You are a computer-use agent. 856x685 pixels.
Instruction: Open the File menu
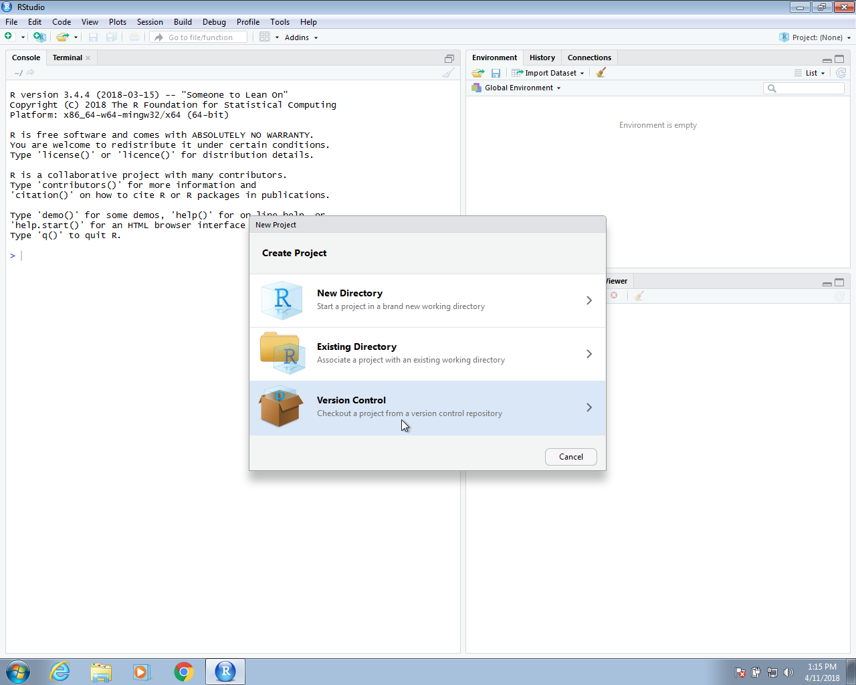11,22
